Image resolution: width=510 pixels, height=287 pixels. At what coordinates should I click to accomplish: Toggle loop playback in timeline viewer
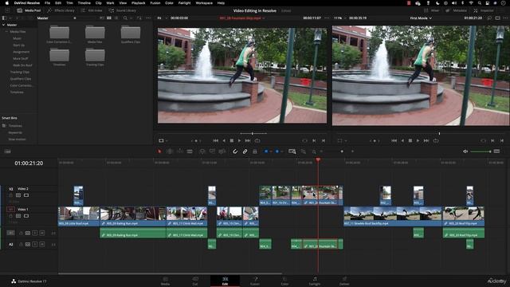436,140
